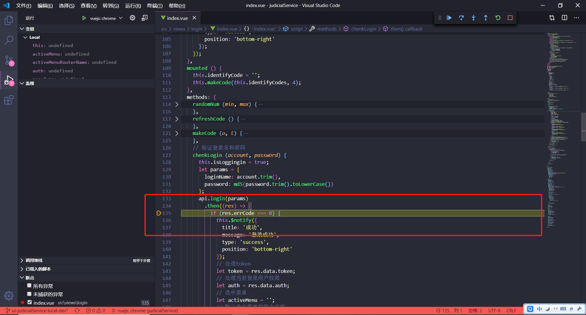Click the git branch ui-judicialService-local-dev

[x=37, y=311]
